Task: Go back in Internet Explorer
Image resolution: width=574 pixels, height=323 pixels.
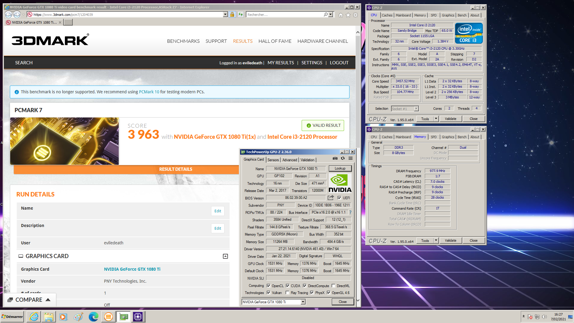Action: click(x=9, y=14)
